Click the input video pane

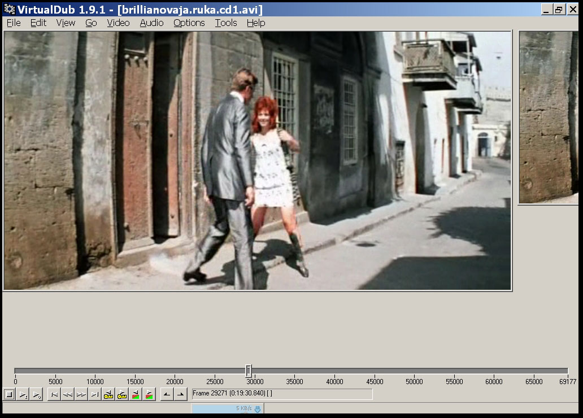tap(258, 160)
